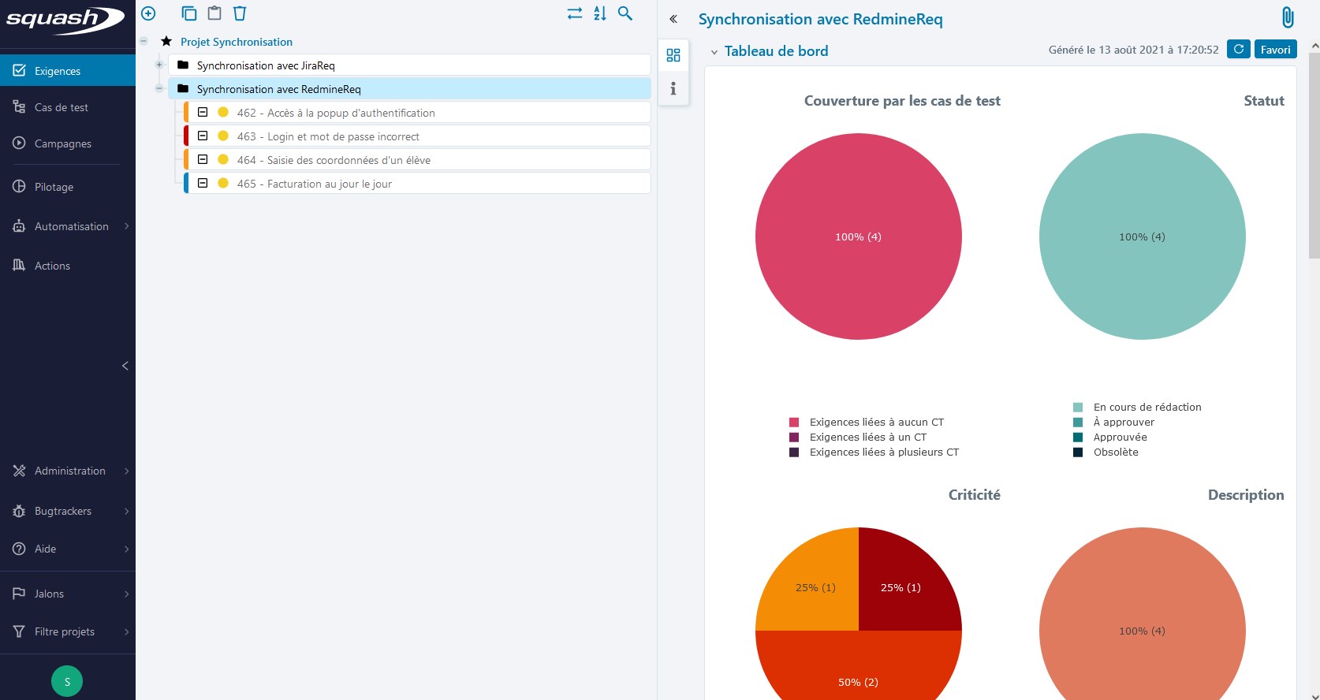
Task: Click the coverage pie chart 100% slice
Action: [x=858, y=236]
